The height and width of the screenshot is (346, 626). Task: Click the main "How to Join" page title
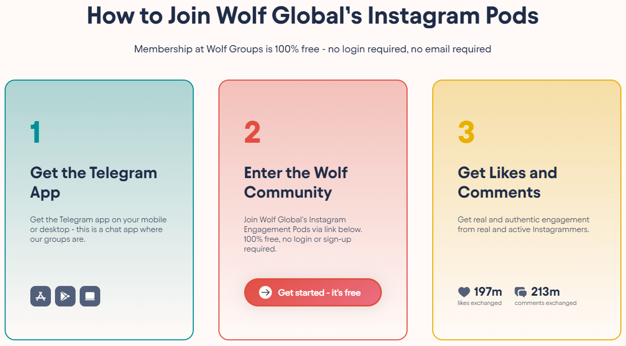(x=312, y=15)
